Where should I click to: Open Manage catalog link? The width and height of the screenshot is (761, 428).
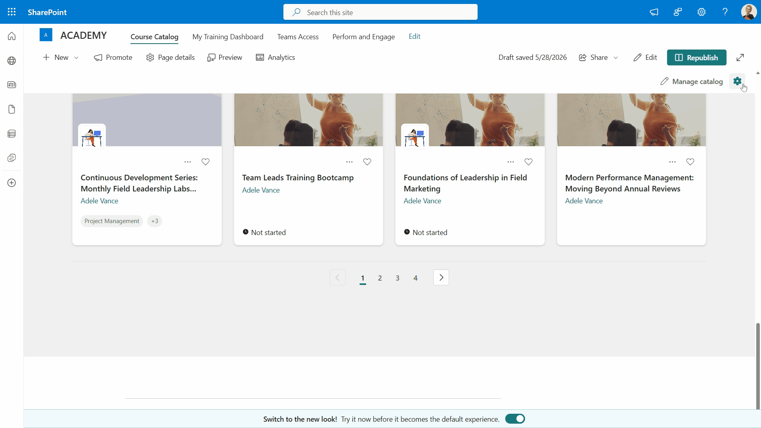point(692,81)
